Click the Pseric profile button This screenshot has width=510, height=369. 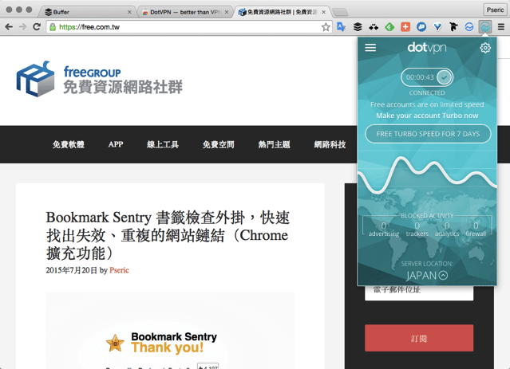pyautogui.click(x=495, y=10)
